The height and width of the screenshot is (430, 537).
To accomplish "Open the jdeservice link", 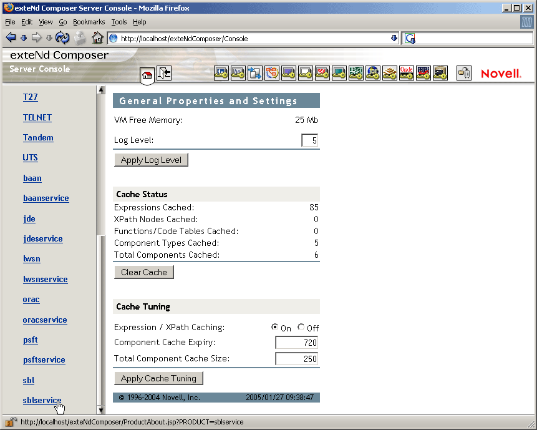I will (x=43, y=238).
